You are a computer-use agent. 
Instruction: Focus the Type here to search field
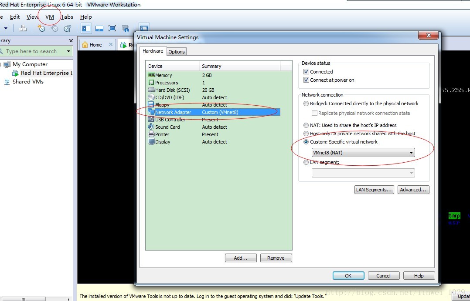point(33,51)
